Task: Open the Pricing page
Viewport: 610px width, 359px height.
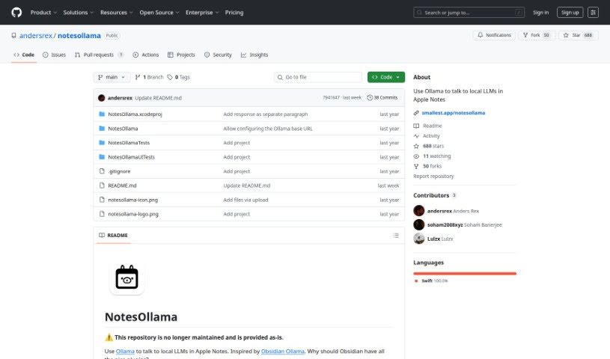Action: [234, 13]
